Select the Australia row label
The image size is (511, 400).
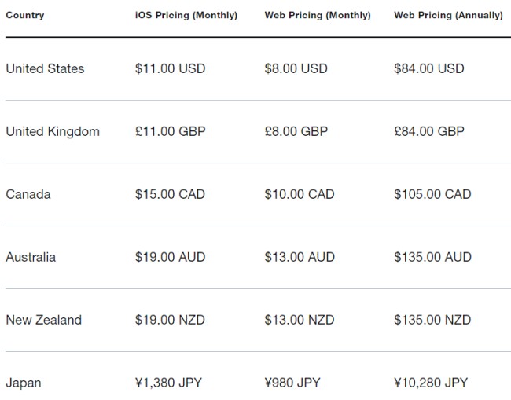coord(31,257)
